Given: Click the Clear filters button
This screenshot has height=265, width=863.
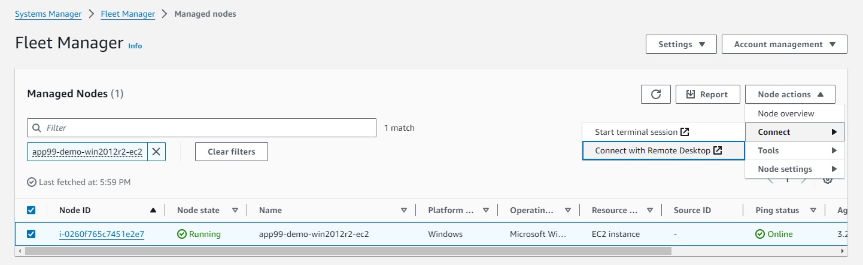Looking at the screenshot, I should pos(231,152).
